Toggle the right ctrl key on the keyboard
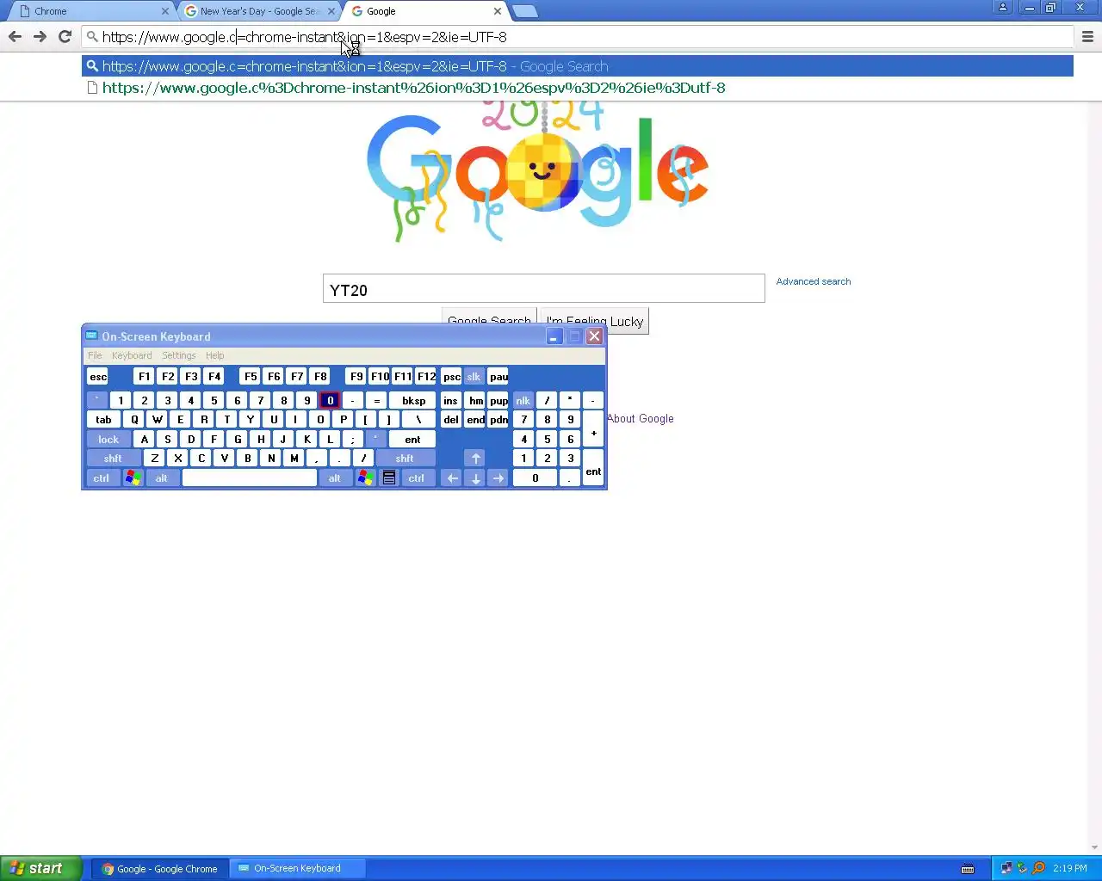The height and width of the screenshot is (881, 1102). (417, 478)
